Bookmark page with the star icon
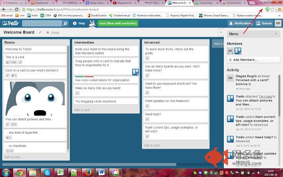The image size is (283, 177). click(273, 9)
